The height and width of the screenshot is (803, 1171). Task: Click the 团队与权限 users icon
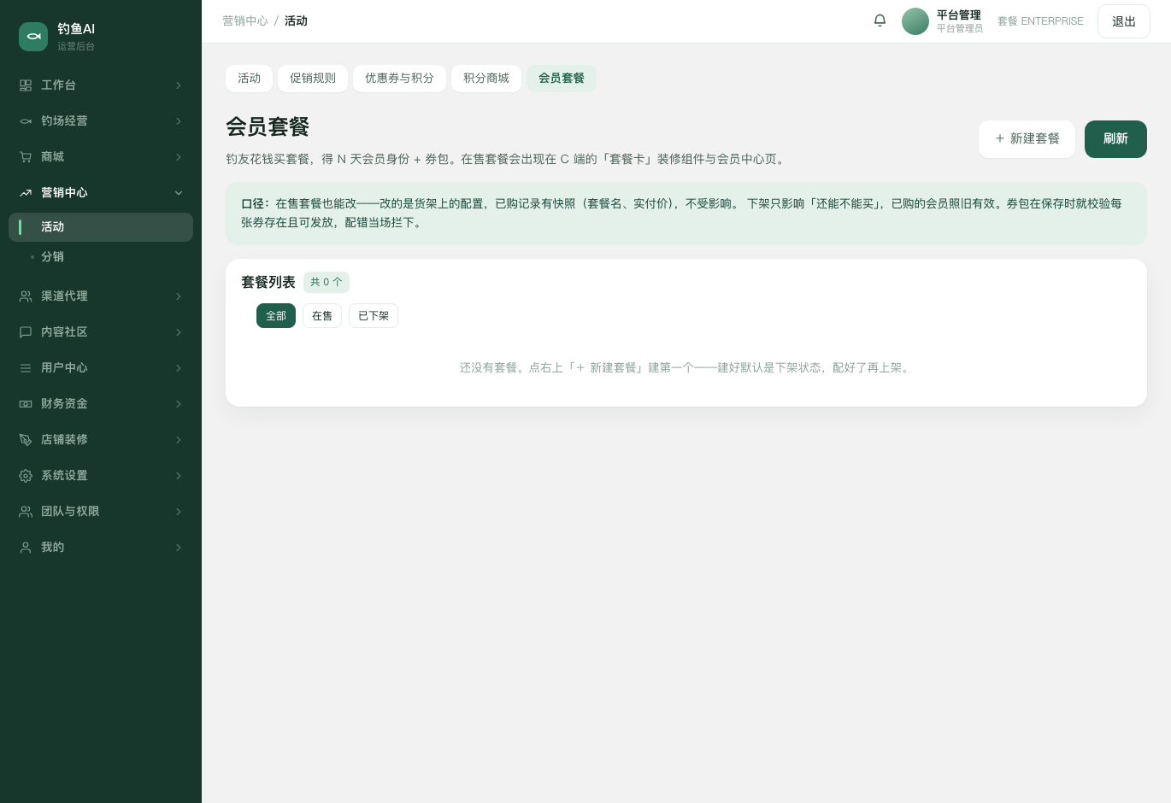pos(26,512)
